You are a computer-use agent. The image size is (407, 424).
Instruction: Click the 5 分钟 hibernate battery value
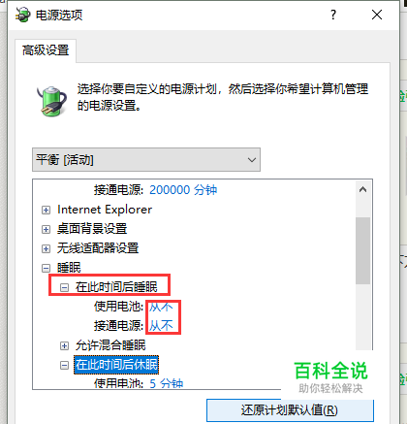(167, 383)
